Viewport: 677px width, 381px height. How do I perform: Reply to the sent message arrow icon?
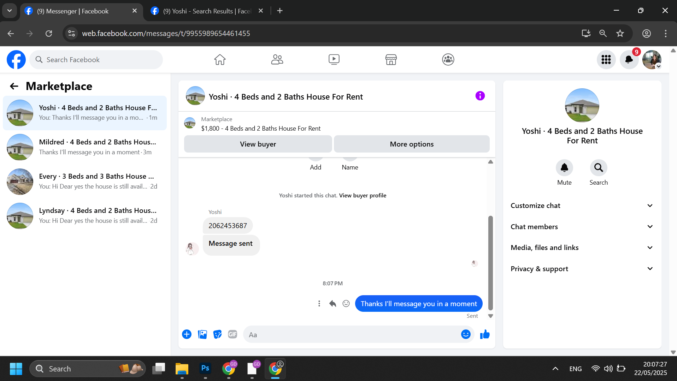(x=332, y=304)
